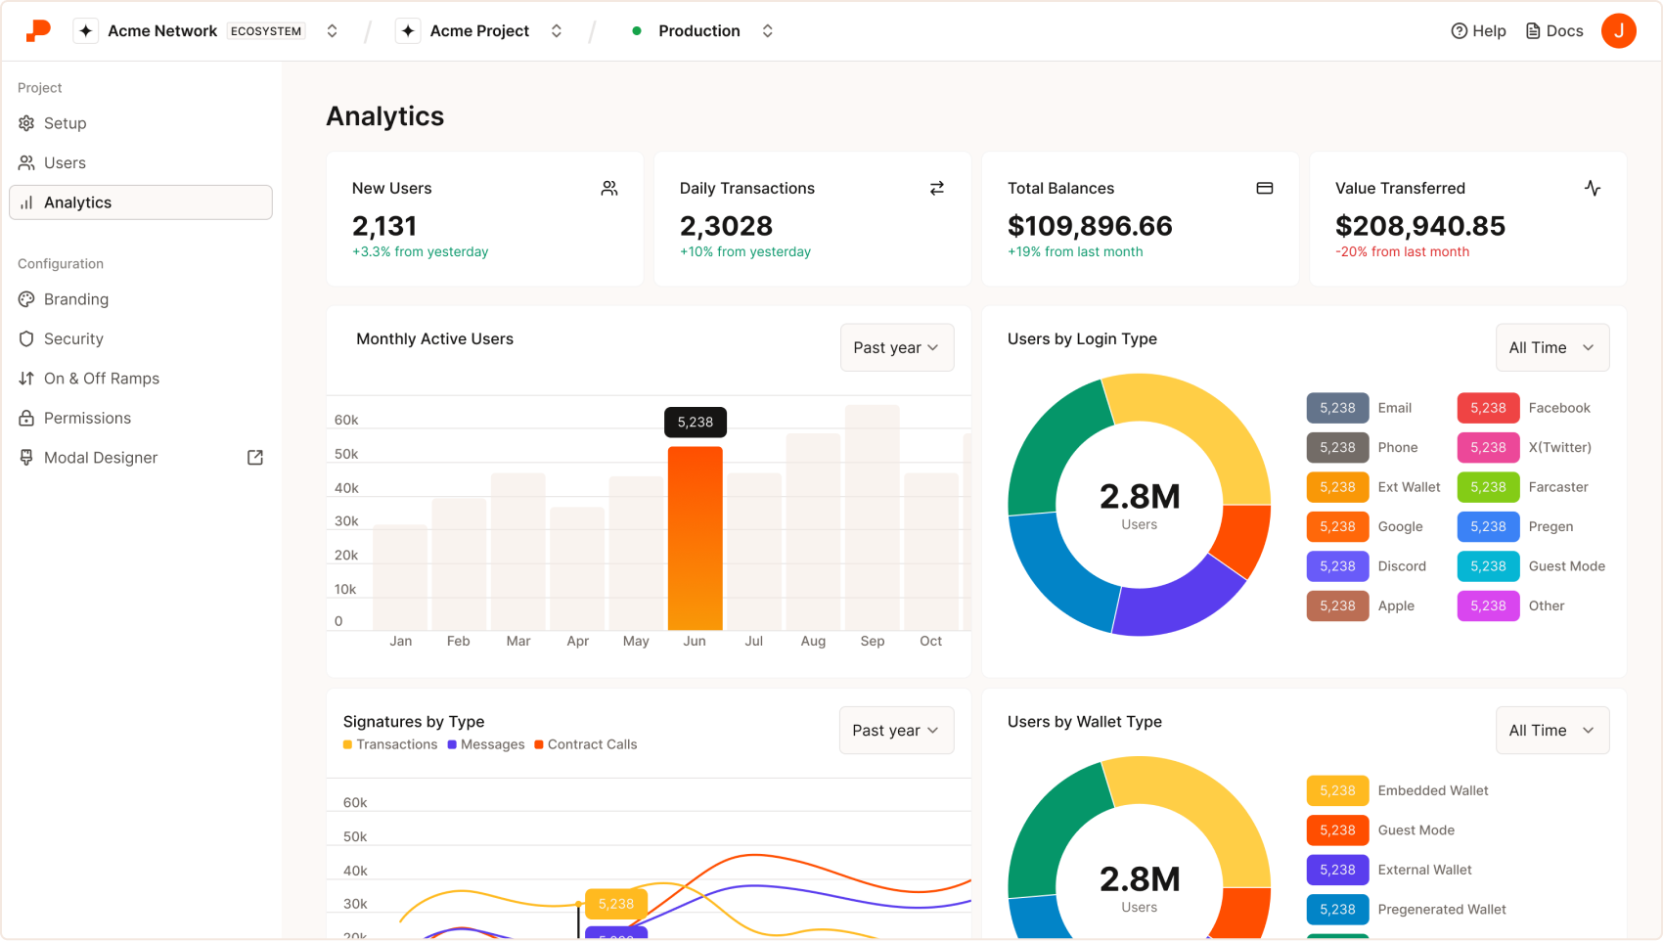Open the Security configuration page
This screenshot has height=941, width=1663.
(141, 338)
